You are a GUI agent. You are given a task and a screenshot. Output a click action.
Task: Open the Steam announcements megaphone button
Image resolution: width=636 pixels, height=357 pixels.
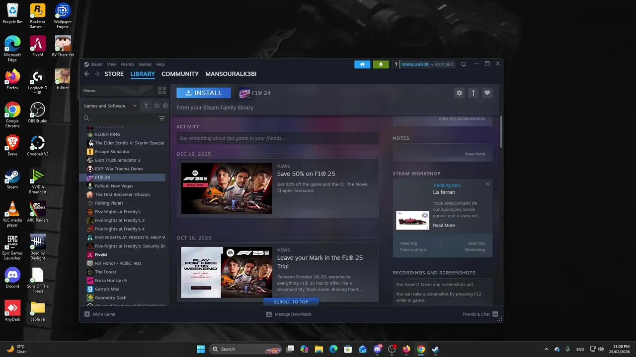pyautogui.click(x=362, y=64)
